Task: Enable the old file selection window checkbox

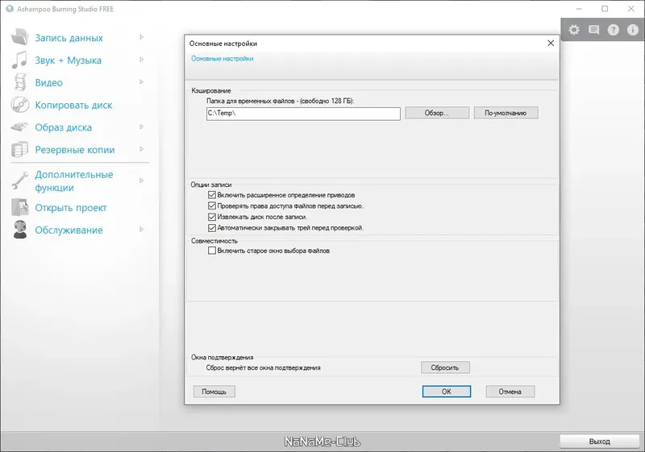Action: 212,251
